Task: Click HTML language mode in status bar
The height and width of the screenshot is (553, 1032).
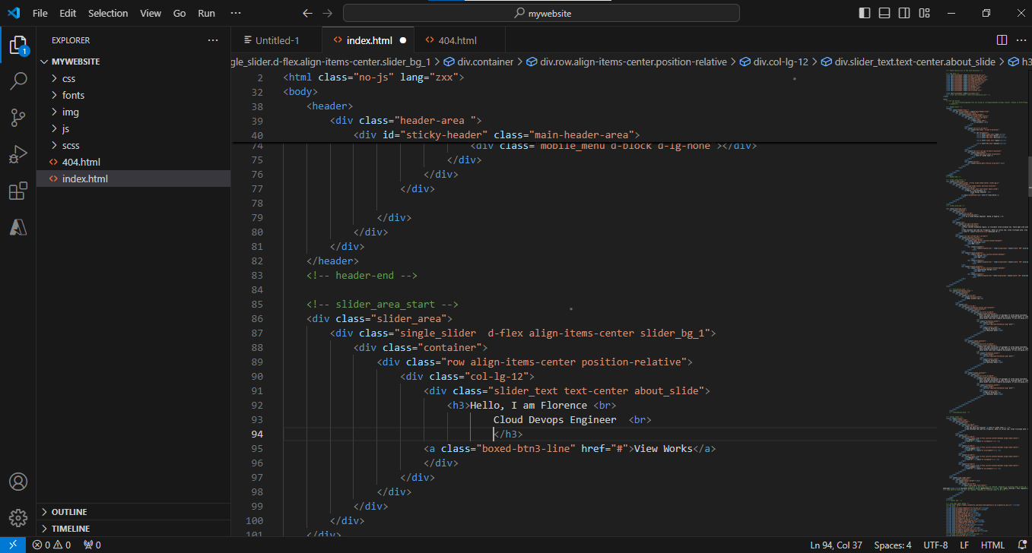Action: pyautogui.click(x=992, y=545)
